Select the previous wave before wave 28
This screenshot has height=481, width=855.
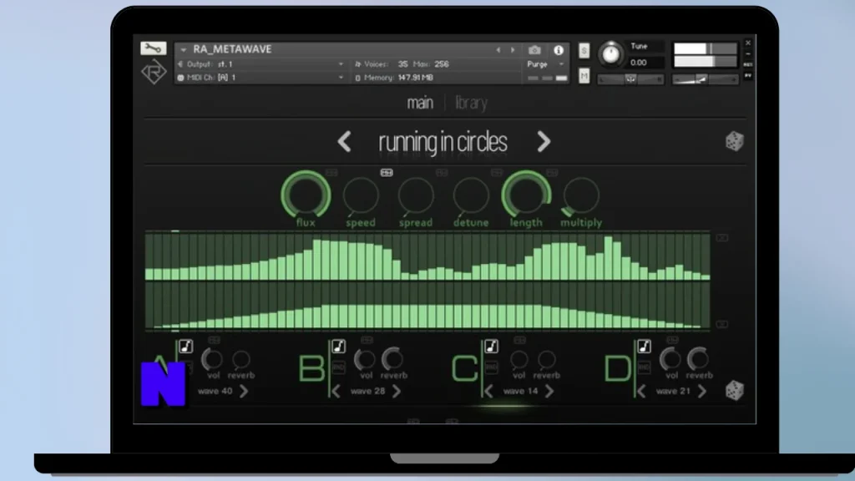(336, 391)
